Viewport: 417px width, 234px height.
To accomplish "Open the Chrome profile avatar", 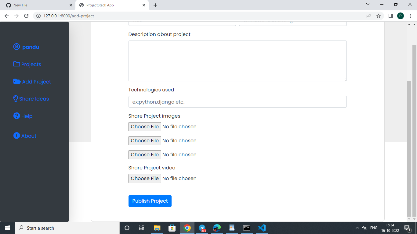I will 400,16.
